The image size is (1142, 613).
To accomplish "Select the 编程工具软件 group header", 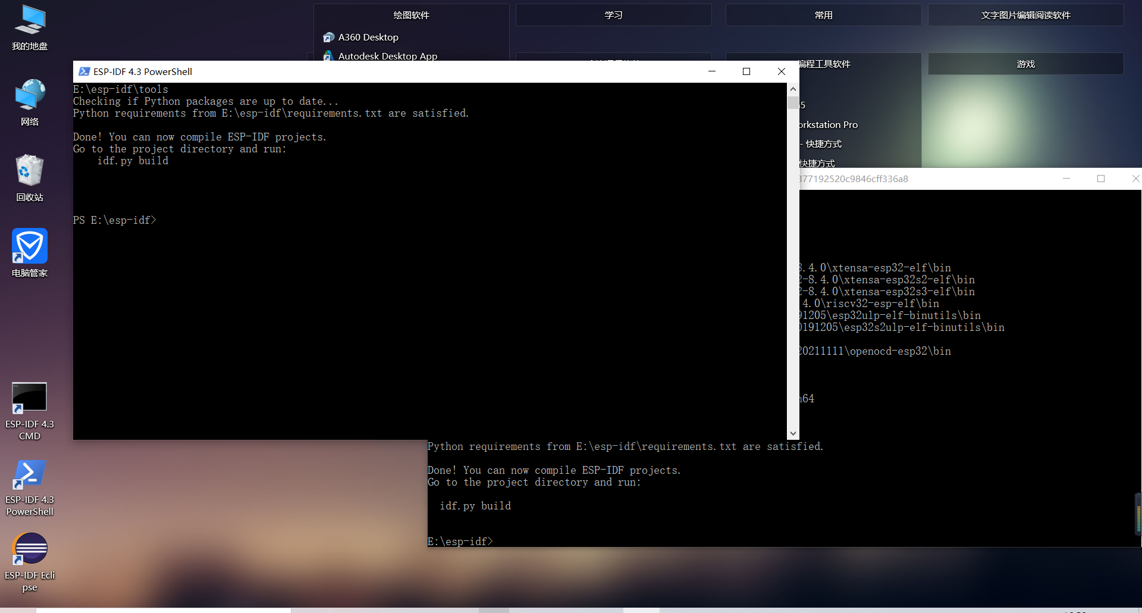I will pos(824,64).
